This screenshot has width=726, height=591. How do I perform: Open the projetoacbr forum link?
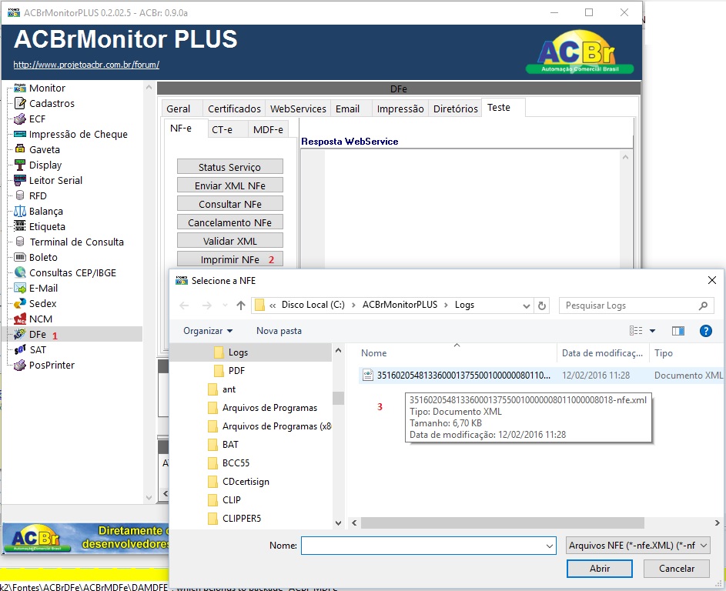point(86,65)
